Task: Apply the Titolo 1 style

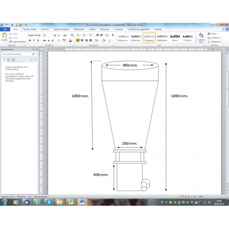Action: pos(187,38)
